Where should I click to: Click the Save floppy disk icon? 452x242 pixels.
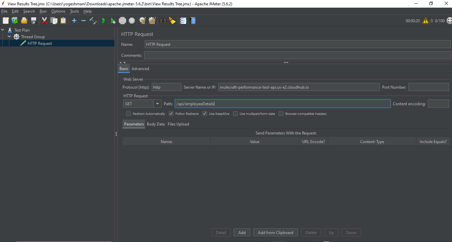point(34,21)
